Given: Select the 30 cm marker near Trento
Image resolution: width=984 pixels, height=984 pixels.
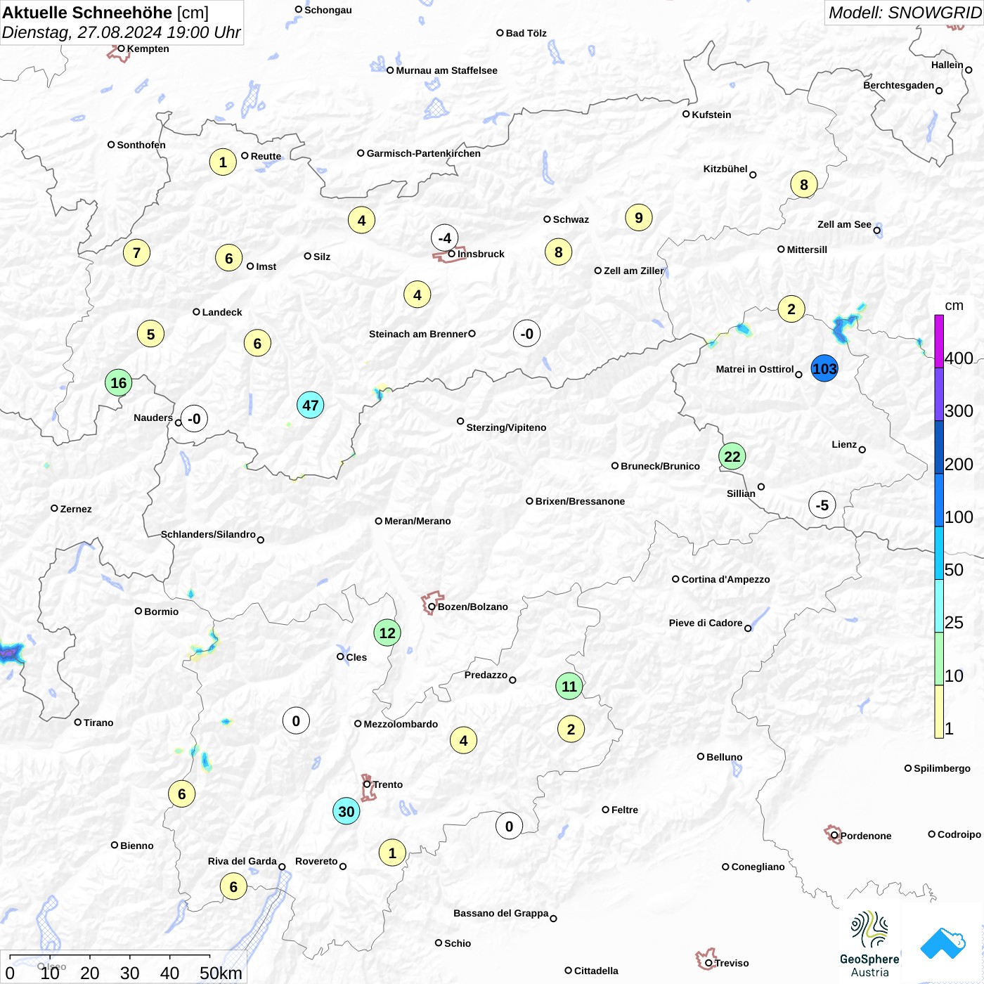Looking at the screenshot, I should coord(347,811).
